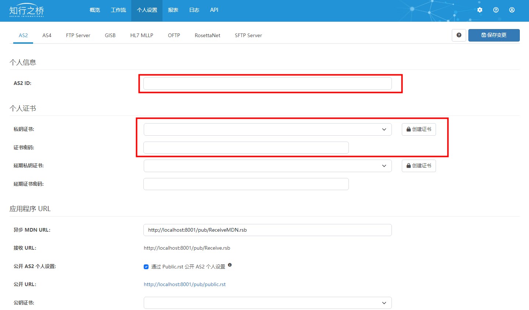Click the AS2 ID input field

coord(267,83)
